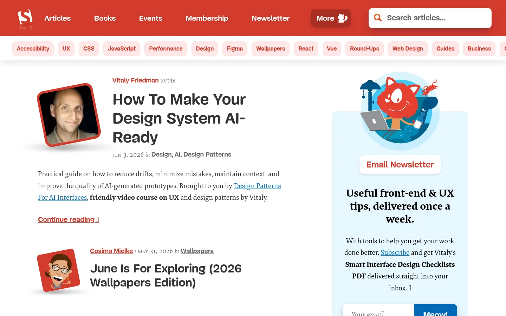
Task: Pick the Design category pill
Action: click(x=205, y=49)
